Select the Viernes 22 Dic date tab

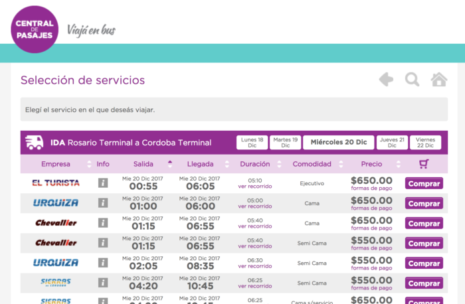point(426,143)
